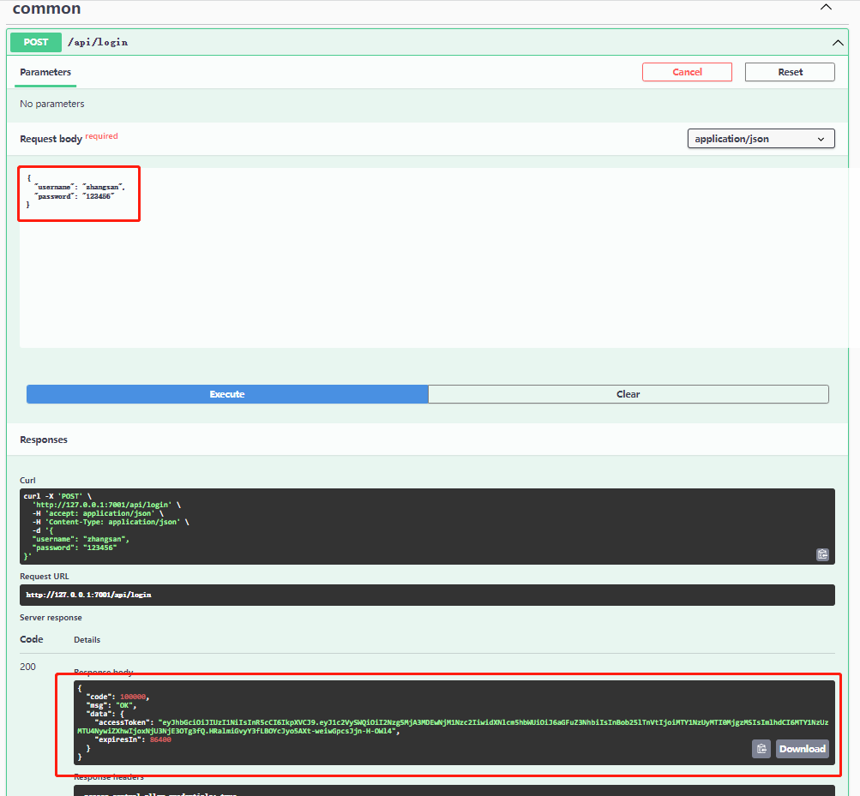Click the 'No parameters' text
The height and width of the screenshot is (796, 860).
(x=52, y=104)
